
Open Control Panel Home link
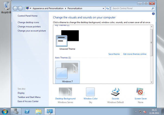click(x=27, y=16)
